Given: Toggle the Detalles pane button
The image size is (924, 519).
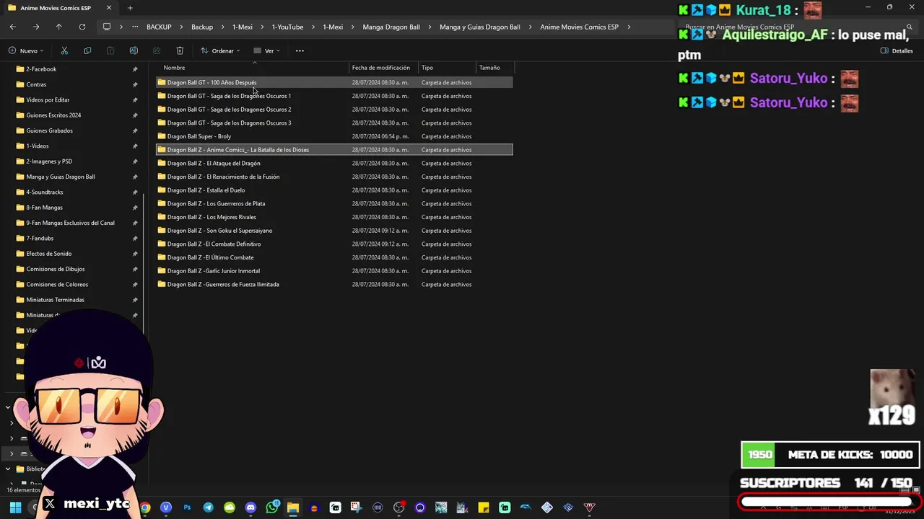Looking at the screenshot, I should click(897, 50).
